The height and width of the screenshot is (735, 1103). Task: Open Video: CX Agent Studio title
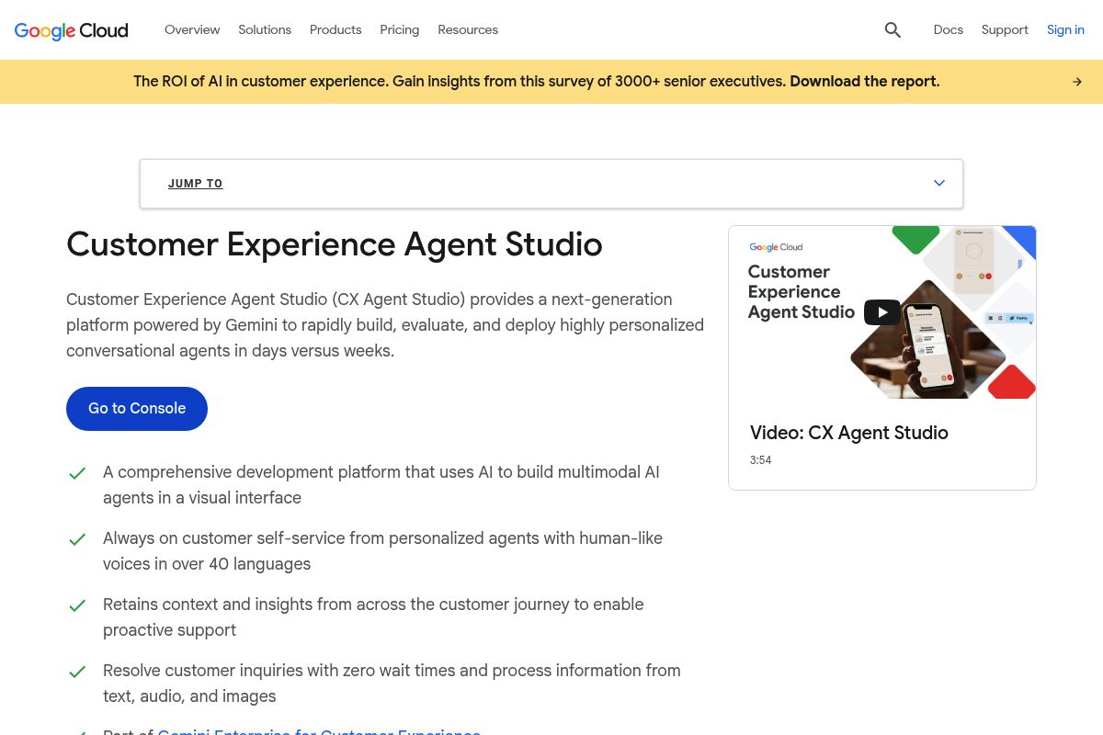coord(849,433)
